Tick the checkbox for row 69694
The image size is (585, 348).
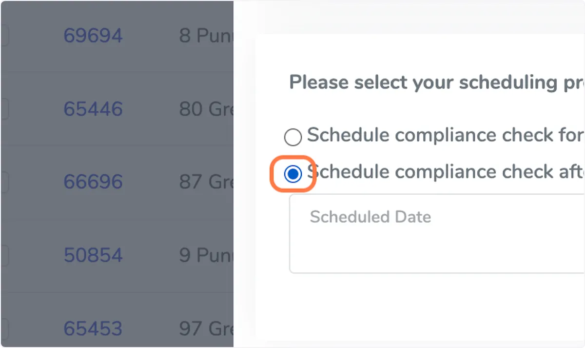(4, 36)
